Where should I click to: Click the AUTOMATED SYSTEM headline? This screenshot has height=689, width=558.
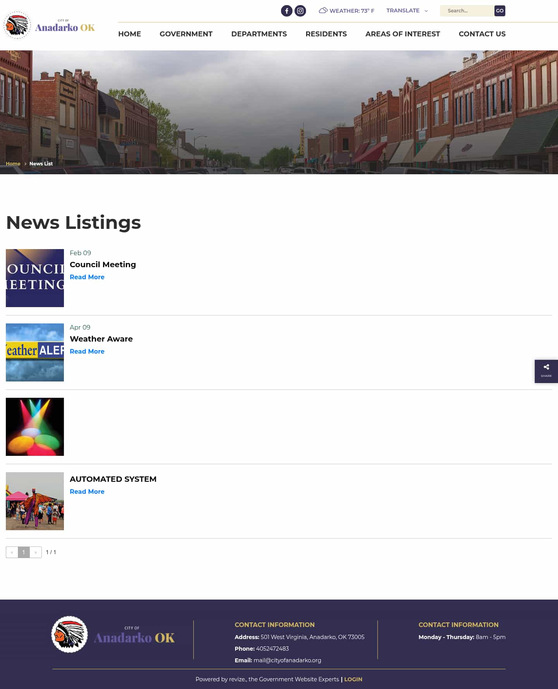pyautogui.click(x=113, y=479)
